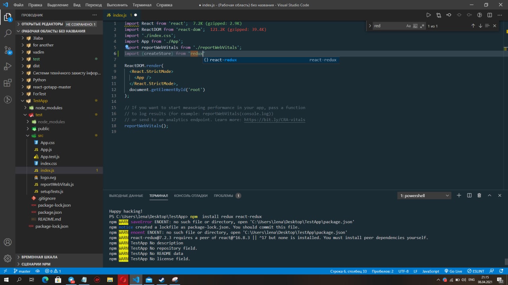Open the Search view in the activity bar
Image resolution: width=508 pixels, height=285 pixels.
point(8,34)
